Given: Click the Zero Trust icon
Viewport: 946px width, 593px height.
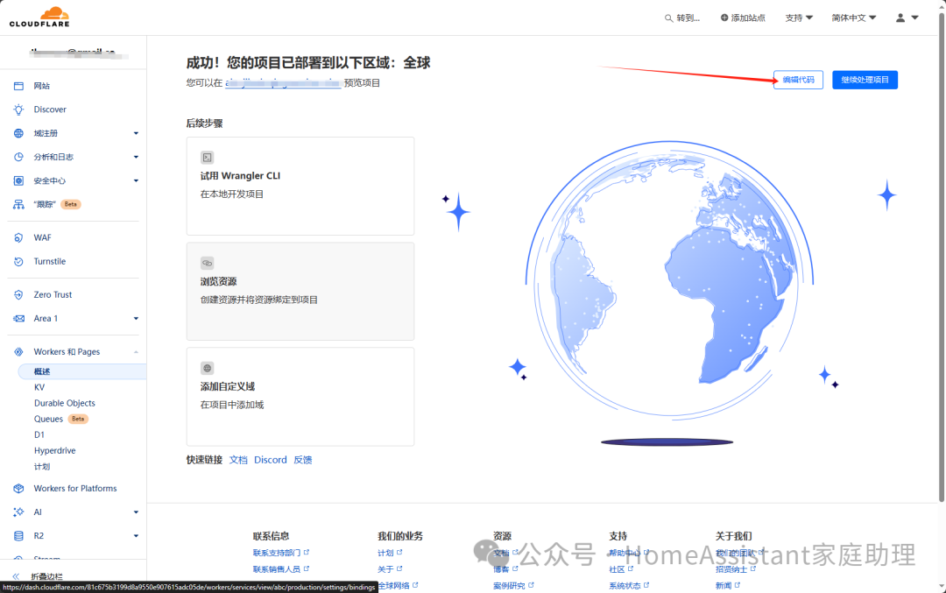Looking at the screenshot, I should click(x=18, y=294).
